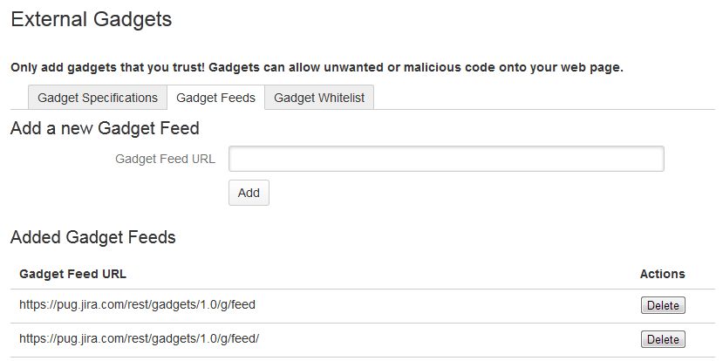
Task: Switch to the Gadget Specifications tab
Action: tap(97, 98)
